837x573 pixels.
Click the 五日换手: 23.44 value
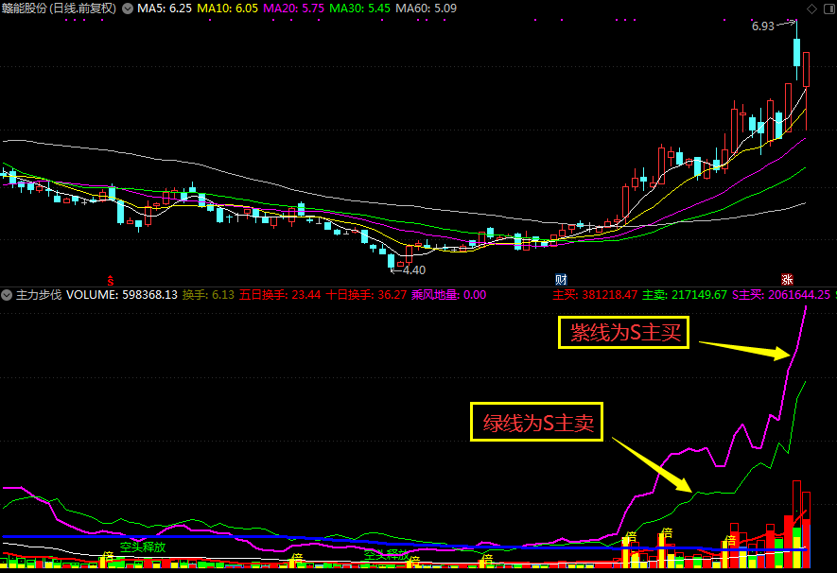click(x=280, y=295)
